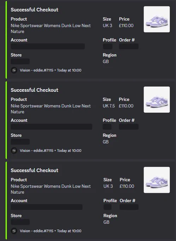Click the product name in the bottom embed
Viewport: 176px width, 241px height.
pos(51,189)
